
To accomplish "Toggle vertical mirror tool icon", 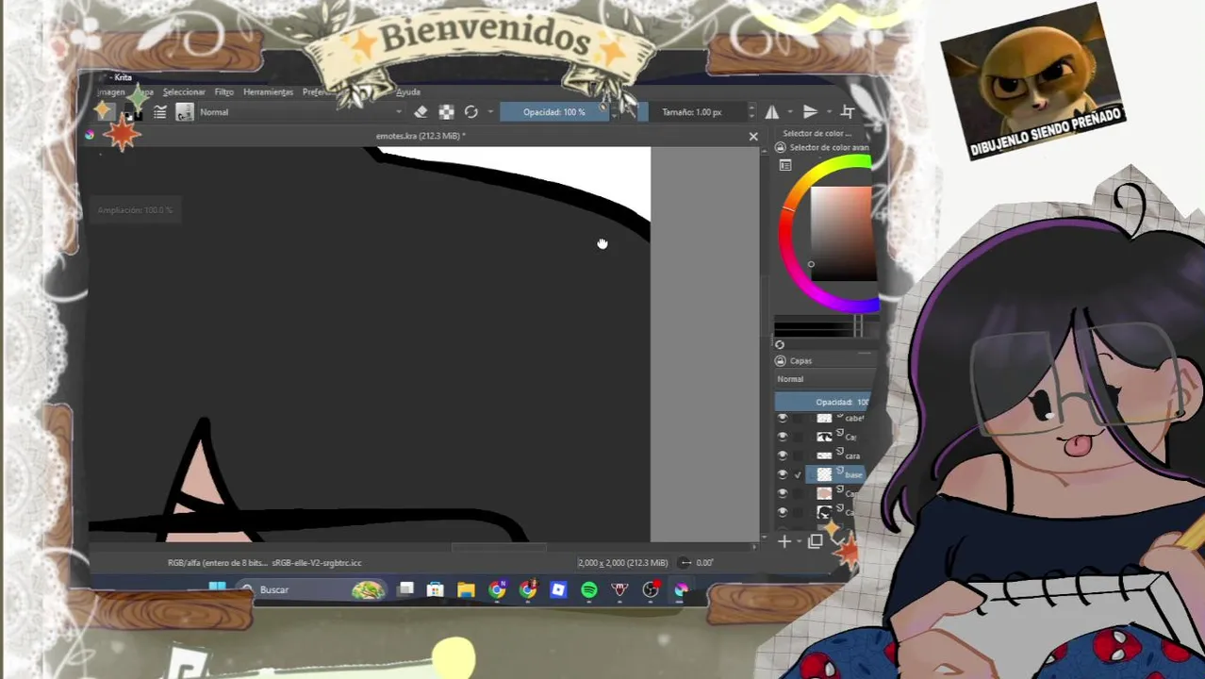I will [810, 112].
